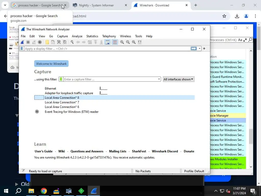Image resolution: width=261 pixels, height=196 pixels.
Task: Open expert information icon in status bar
Action: click(23, 170)
